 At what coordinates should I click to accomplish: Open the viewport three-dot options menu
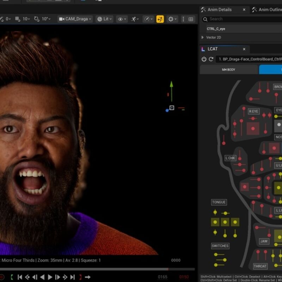click(183, 19)
